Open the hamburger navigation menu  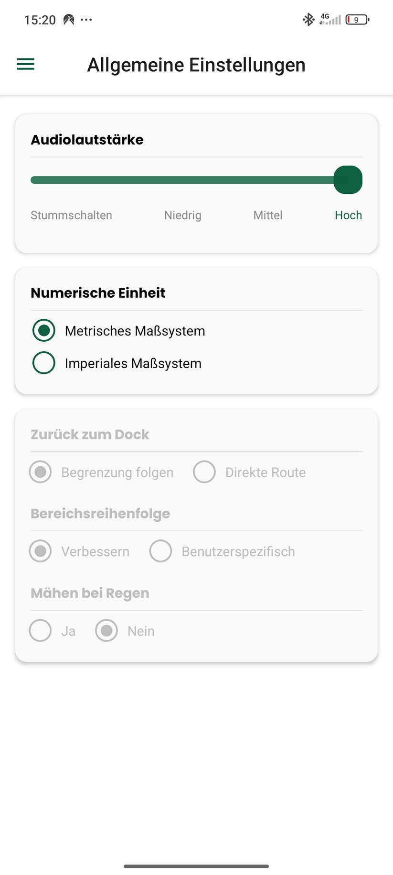tap(26, 64)
